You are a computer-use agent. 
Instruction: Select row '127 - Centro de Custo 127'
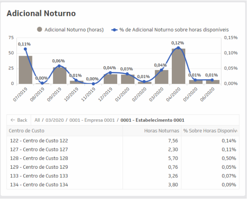(x=39, y=150)
